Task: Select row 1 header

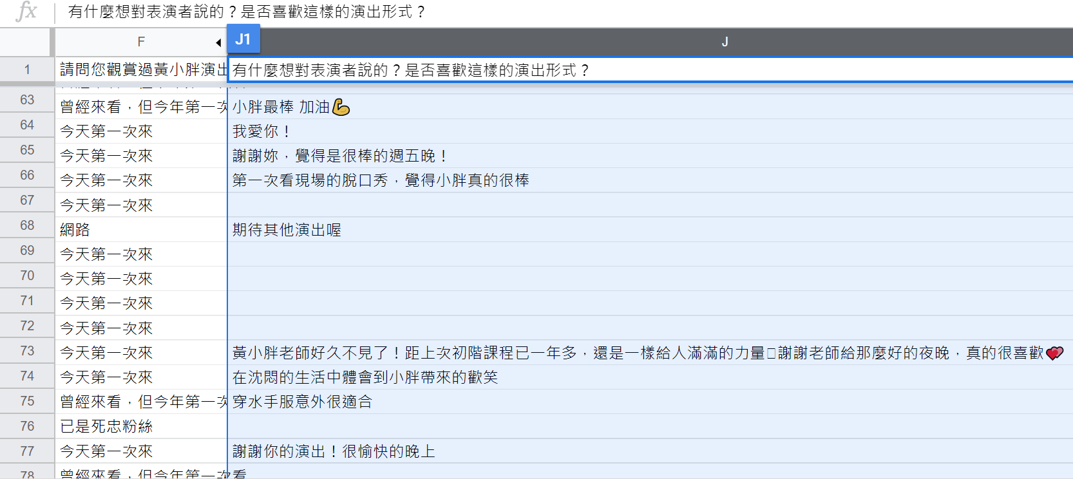Action: point(27,70)
